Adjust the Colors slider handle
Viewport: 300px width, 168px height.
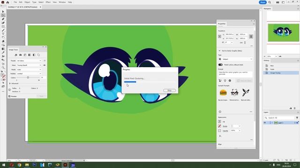pos(28,77)
